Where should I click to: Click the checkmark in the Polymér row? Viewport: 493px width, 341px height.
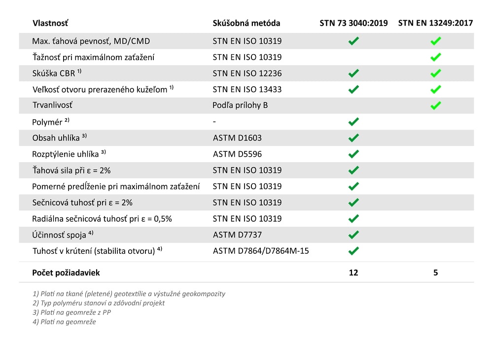[x=353, y=121]
